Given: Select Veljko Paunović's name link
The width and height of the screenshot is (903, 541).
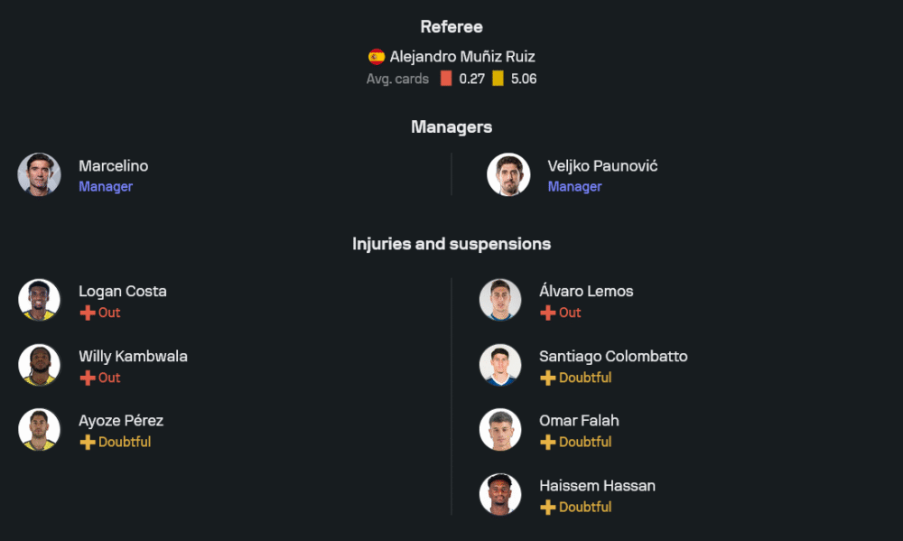Looking at the screenshot, I should 602,166.
